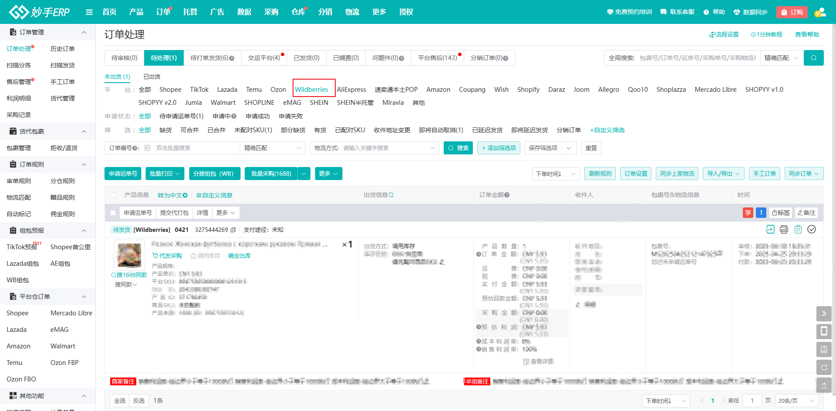Screen dimensions: 836x411
Task: Click the refresh floating sidebar icon
Action: 824,368
